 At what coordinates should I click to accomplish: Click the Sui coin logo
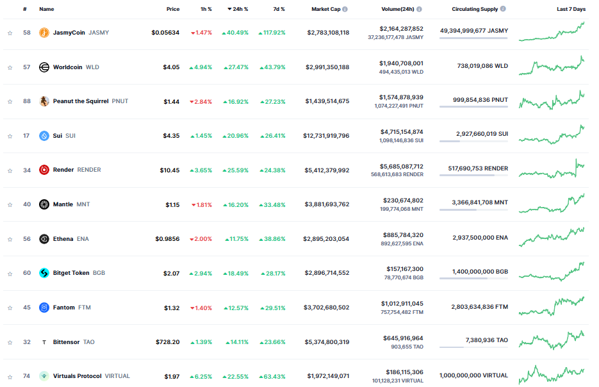(x=44, y=136)
